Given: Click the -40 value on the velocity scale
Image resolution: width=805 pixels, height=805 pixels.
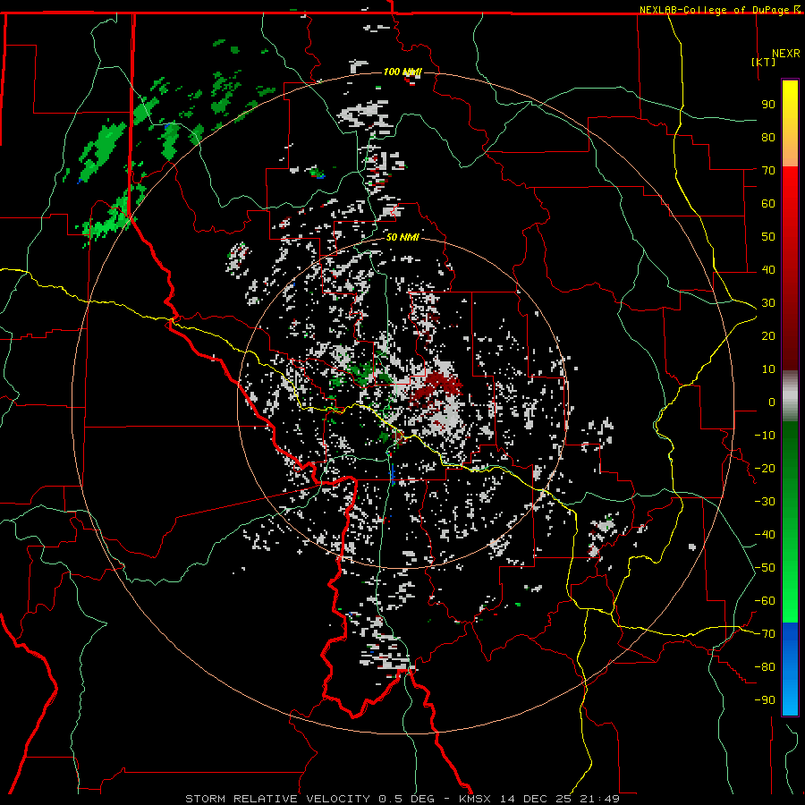Looking at the screenshot, I should click(x=765, y=535).
